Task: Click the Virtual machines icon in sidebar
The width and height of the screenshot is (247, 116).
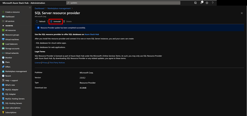Action: [3, 40]
